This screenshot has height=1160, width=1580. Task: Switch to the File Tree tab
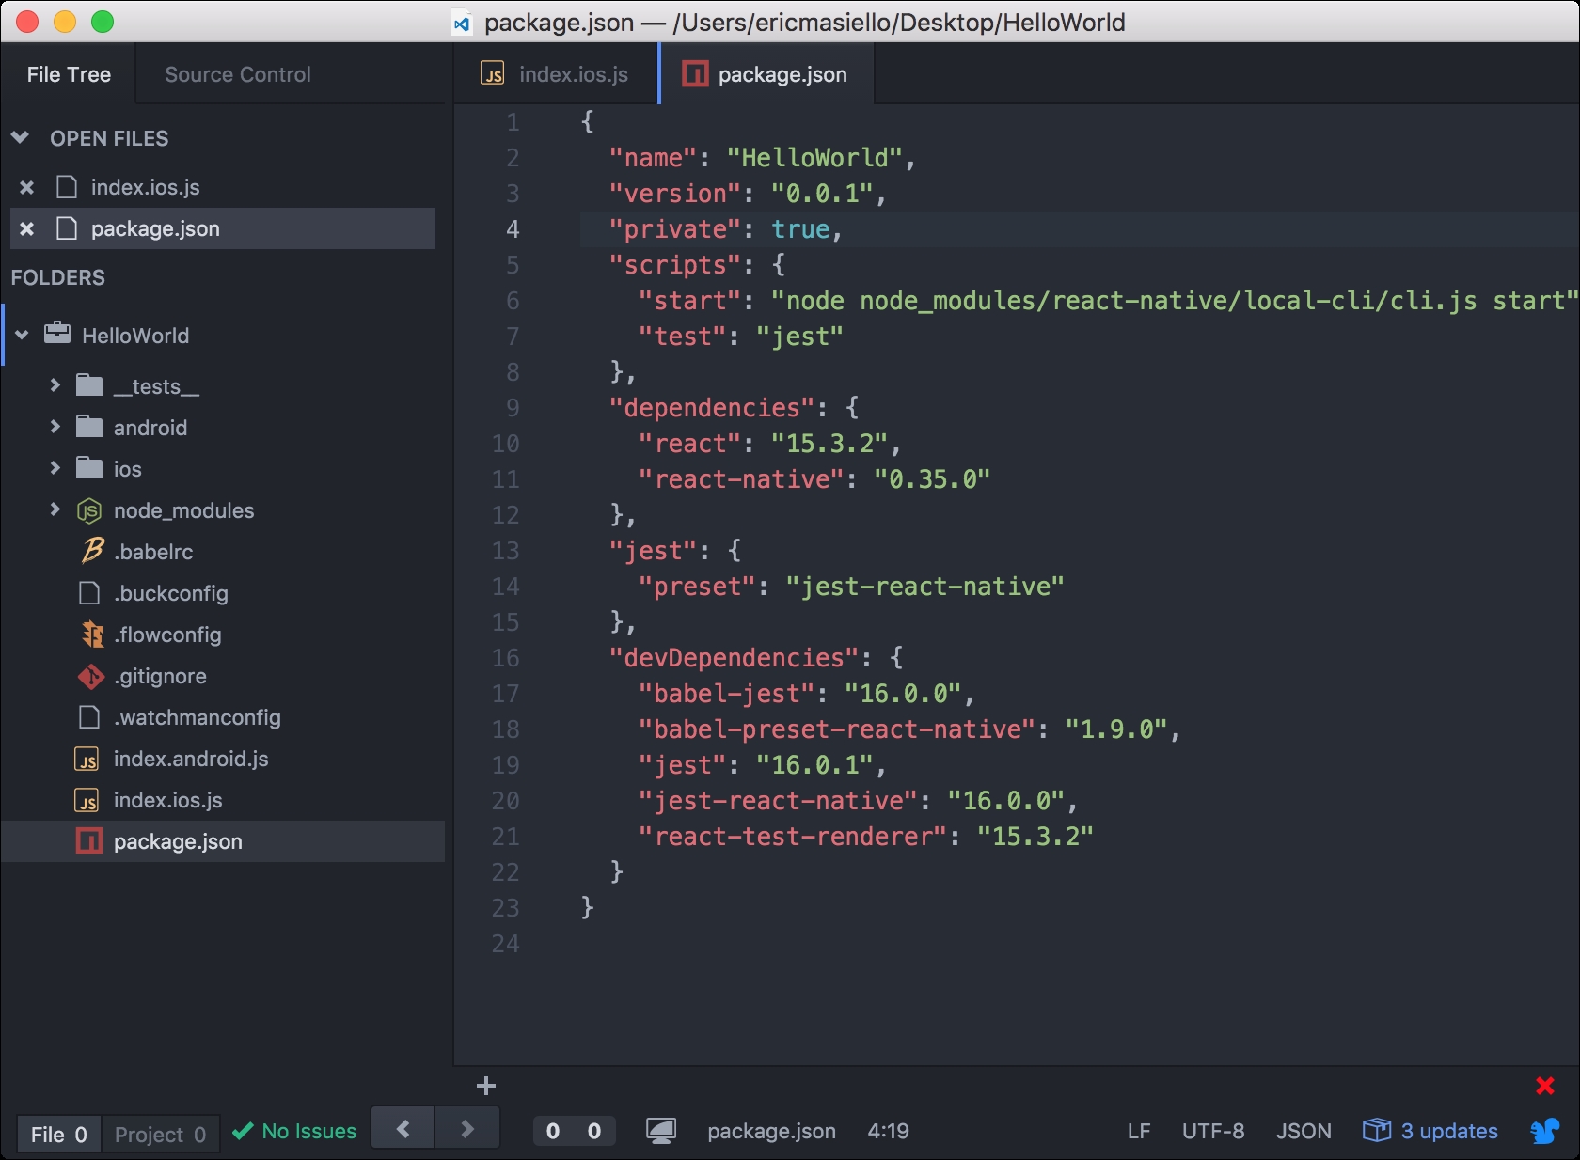(69, 74)
